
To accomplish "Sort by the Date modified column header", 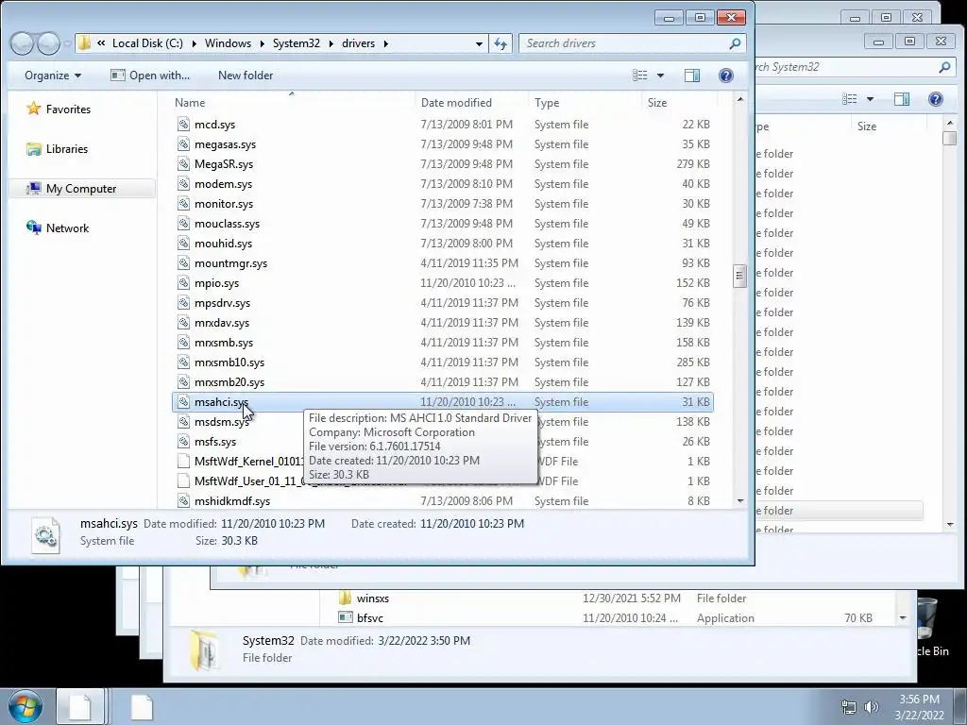I will click(x=471, y=102).
